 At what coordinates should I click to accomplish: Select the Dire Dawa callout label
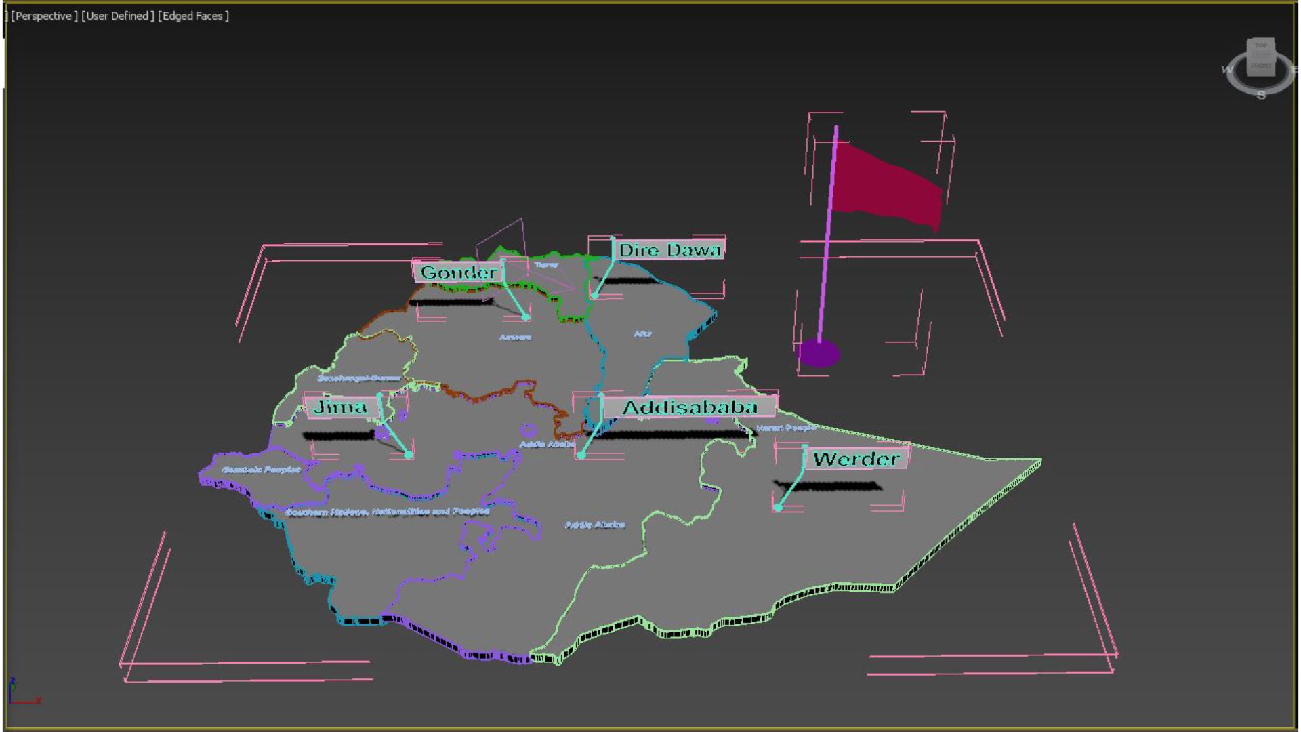pyautogui.click(x=669, y=250)
